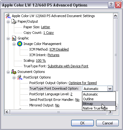Click the Letter paper size value
Viewport: 123px width, 130px height.
pyautogui.click(x=46, y=27)
